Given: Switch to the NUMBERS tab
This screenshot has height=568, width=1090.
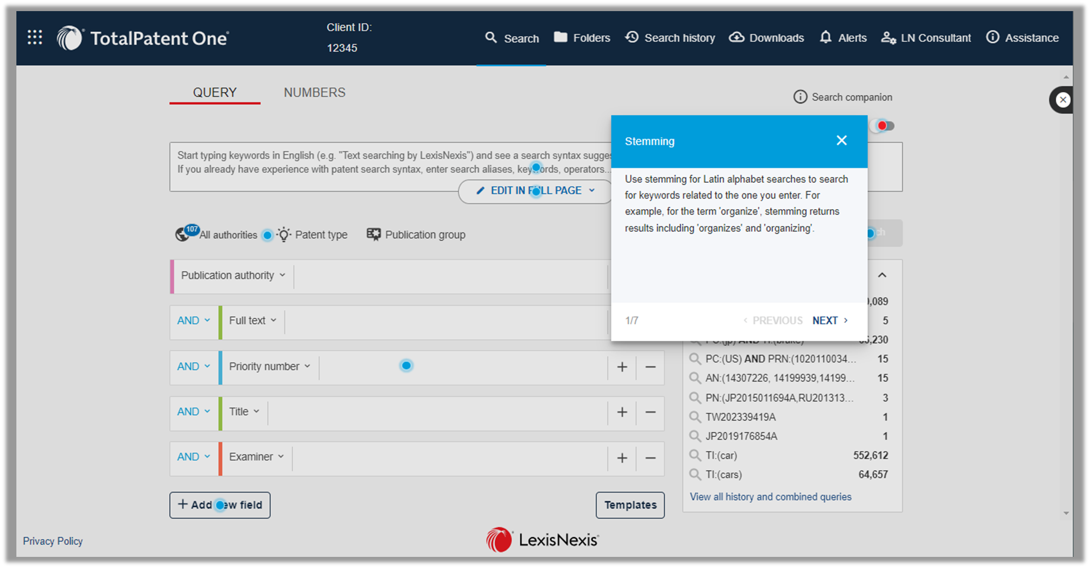Looking at the screenshot, I should (x=314, y=92).
